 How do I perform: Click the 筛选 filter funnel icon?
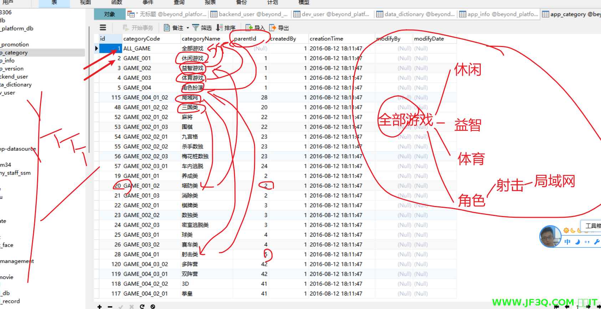195,27
